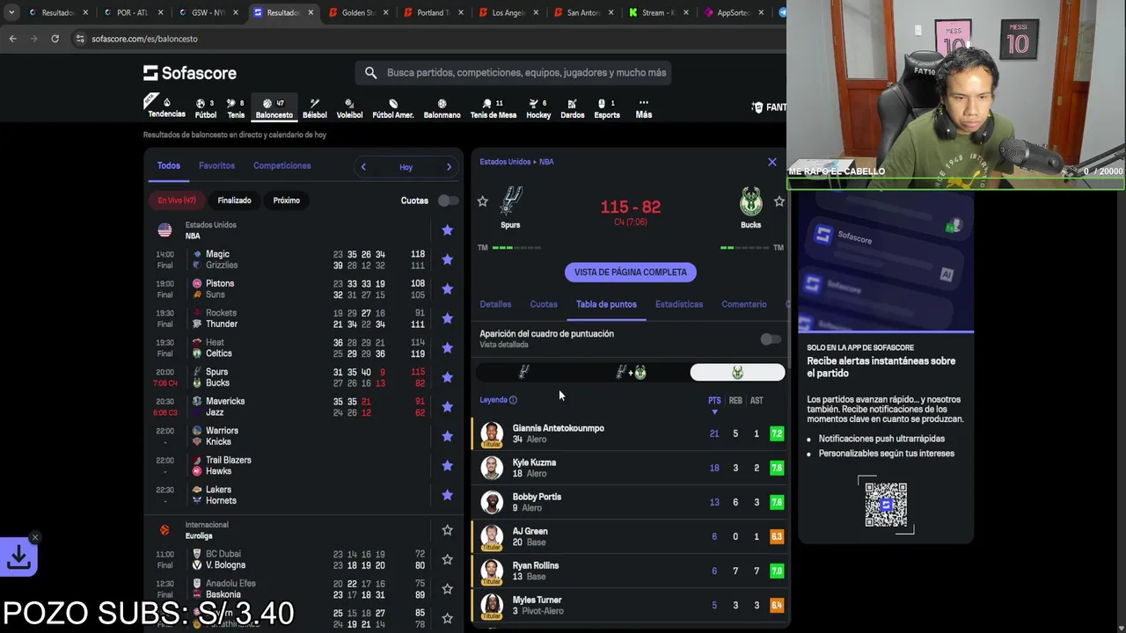
Task: Open the Tendencias sport category
Action: pyautogui.click(x=166, y=107)
